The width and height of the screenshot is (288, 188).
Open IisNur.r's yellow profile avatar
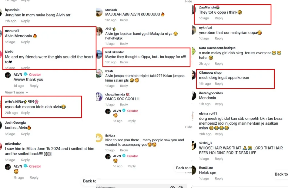(99, 138)
